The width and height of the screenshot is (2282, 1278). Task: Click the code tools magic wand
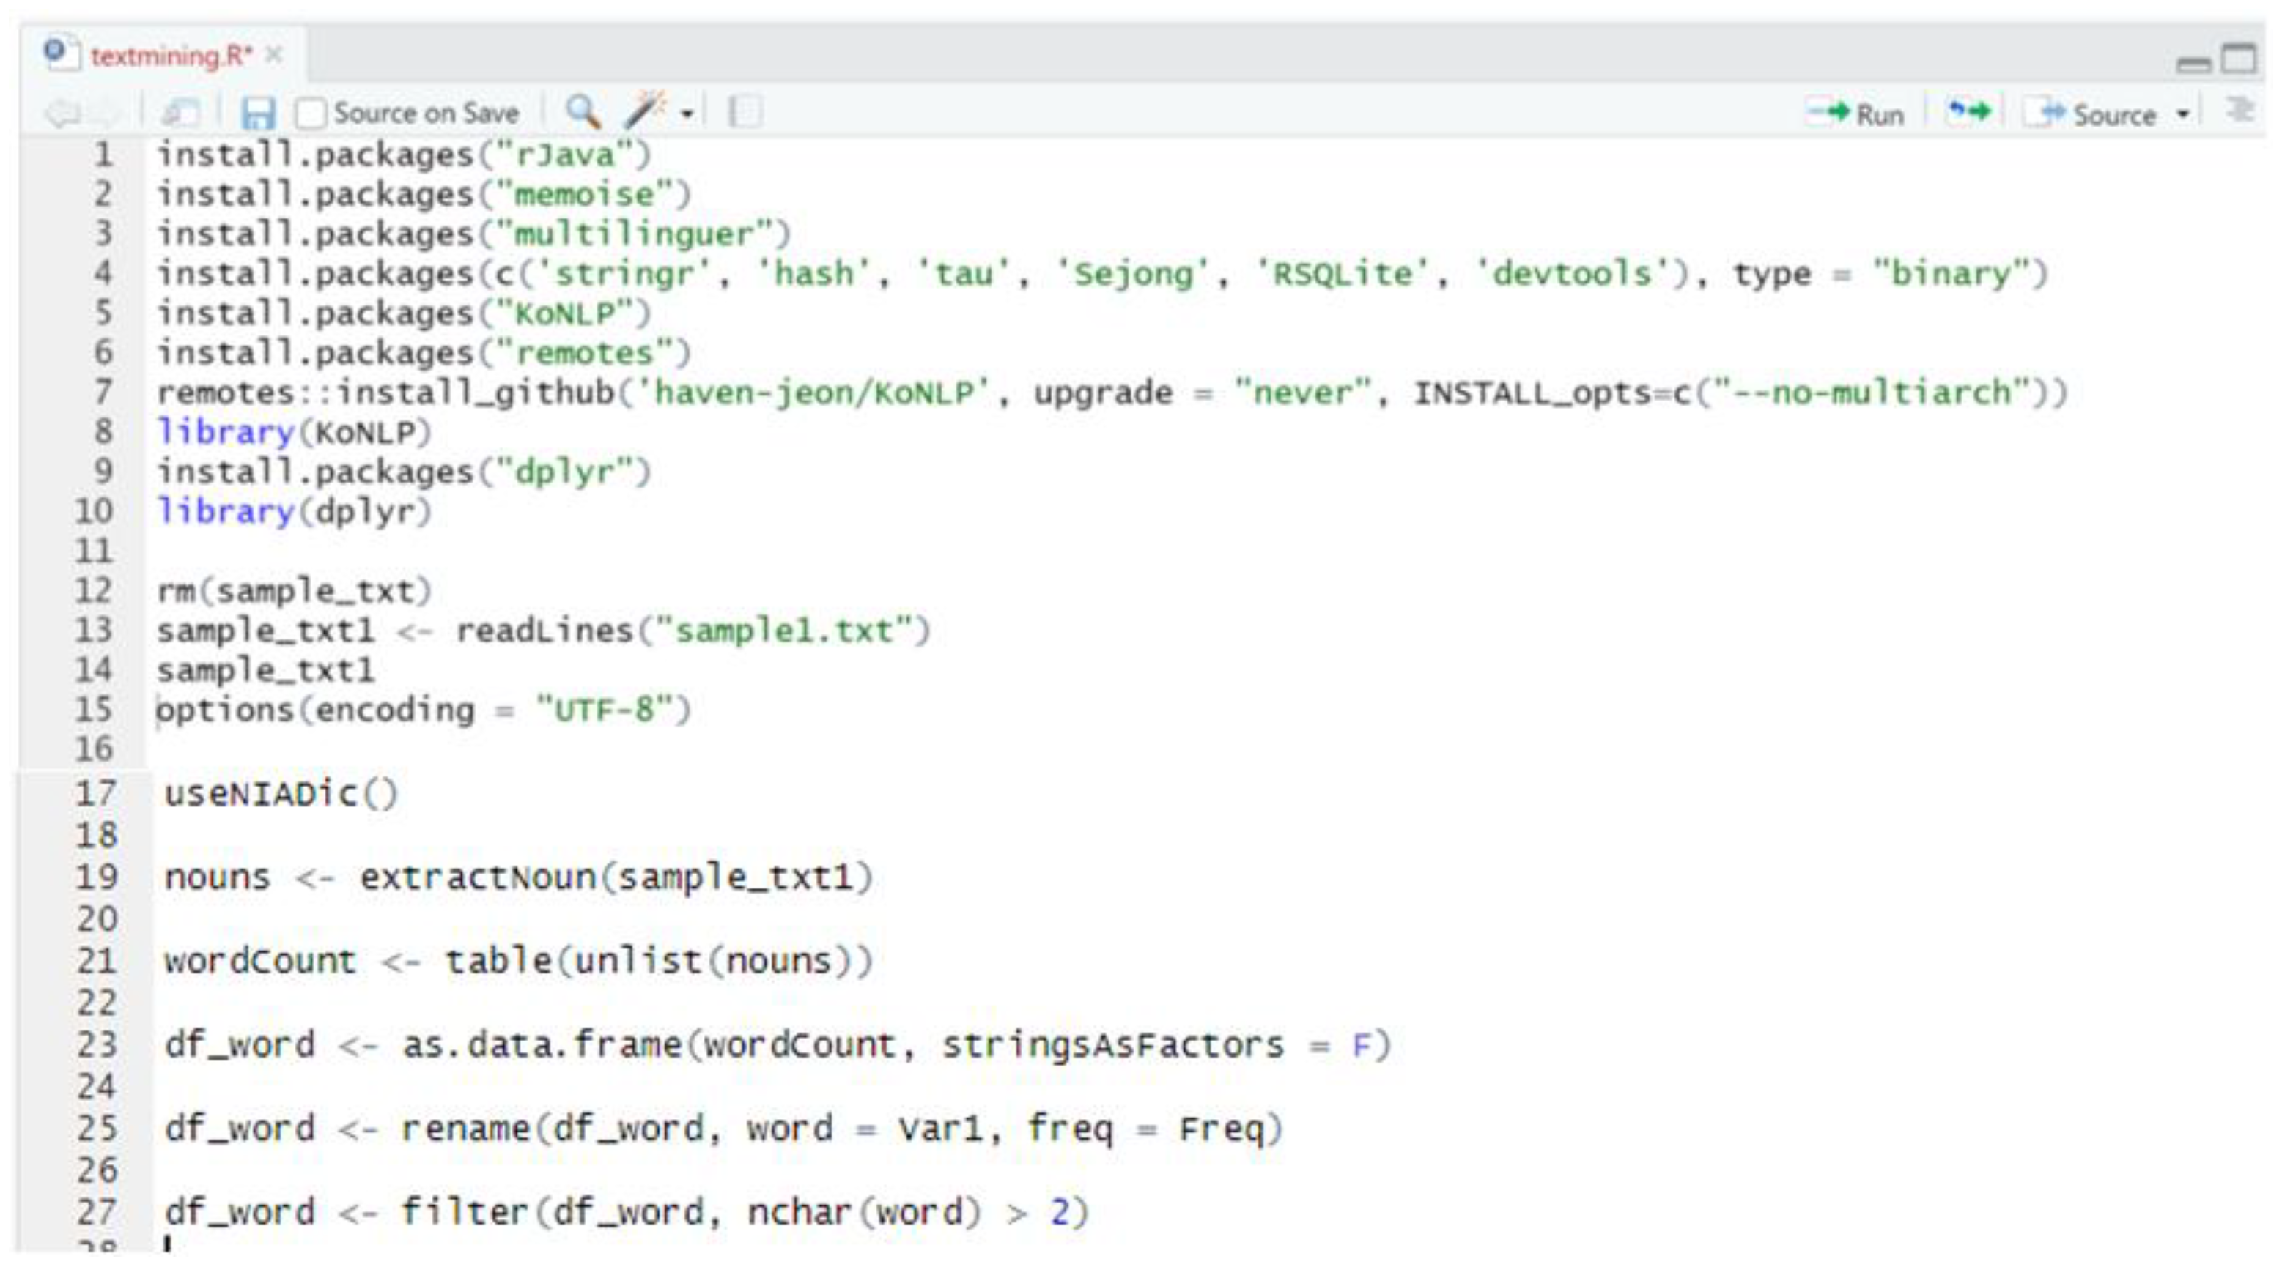coord(646,111)
